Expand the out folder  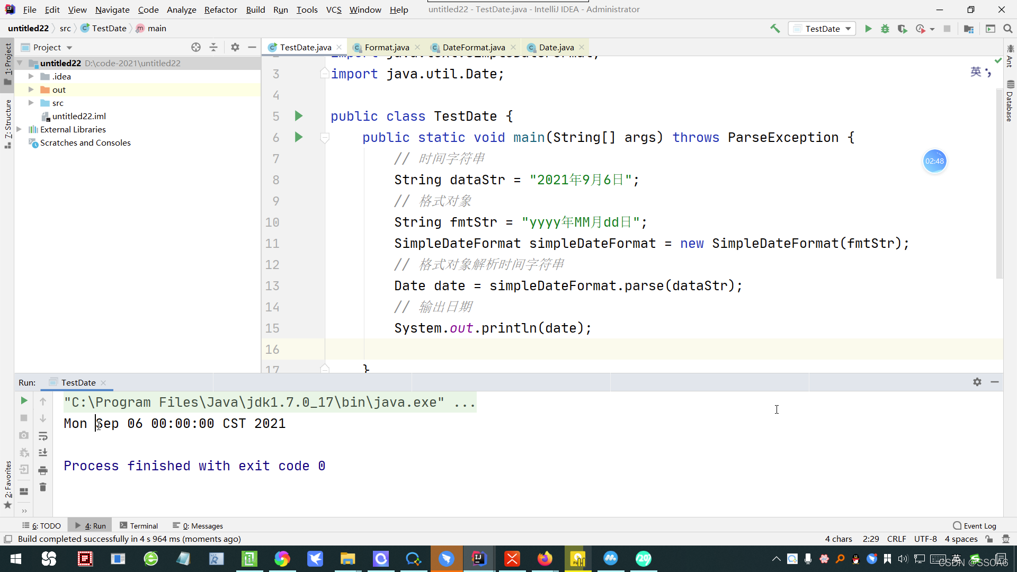pyautogui.click(x=31, y=90)
